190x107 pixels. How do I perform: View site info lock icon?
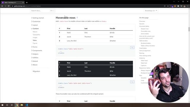12,6
